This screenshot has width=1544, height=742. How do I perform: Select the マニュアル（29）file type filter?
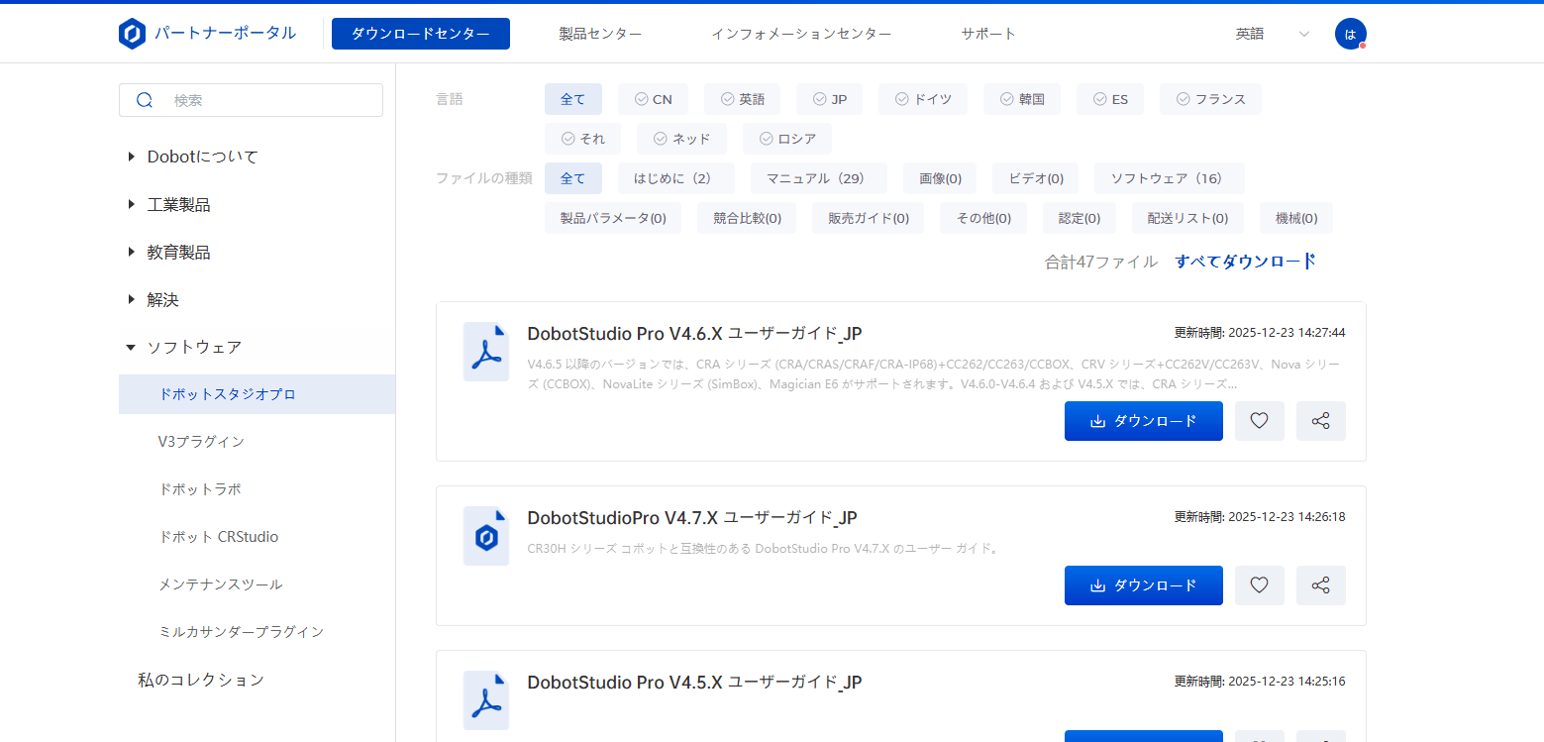818,178
